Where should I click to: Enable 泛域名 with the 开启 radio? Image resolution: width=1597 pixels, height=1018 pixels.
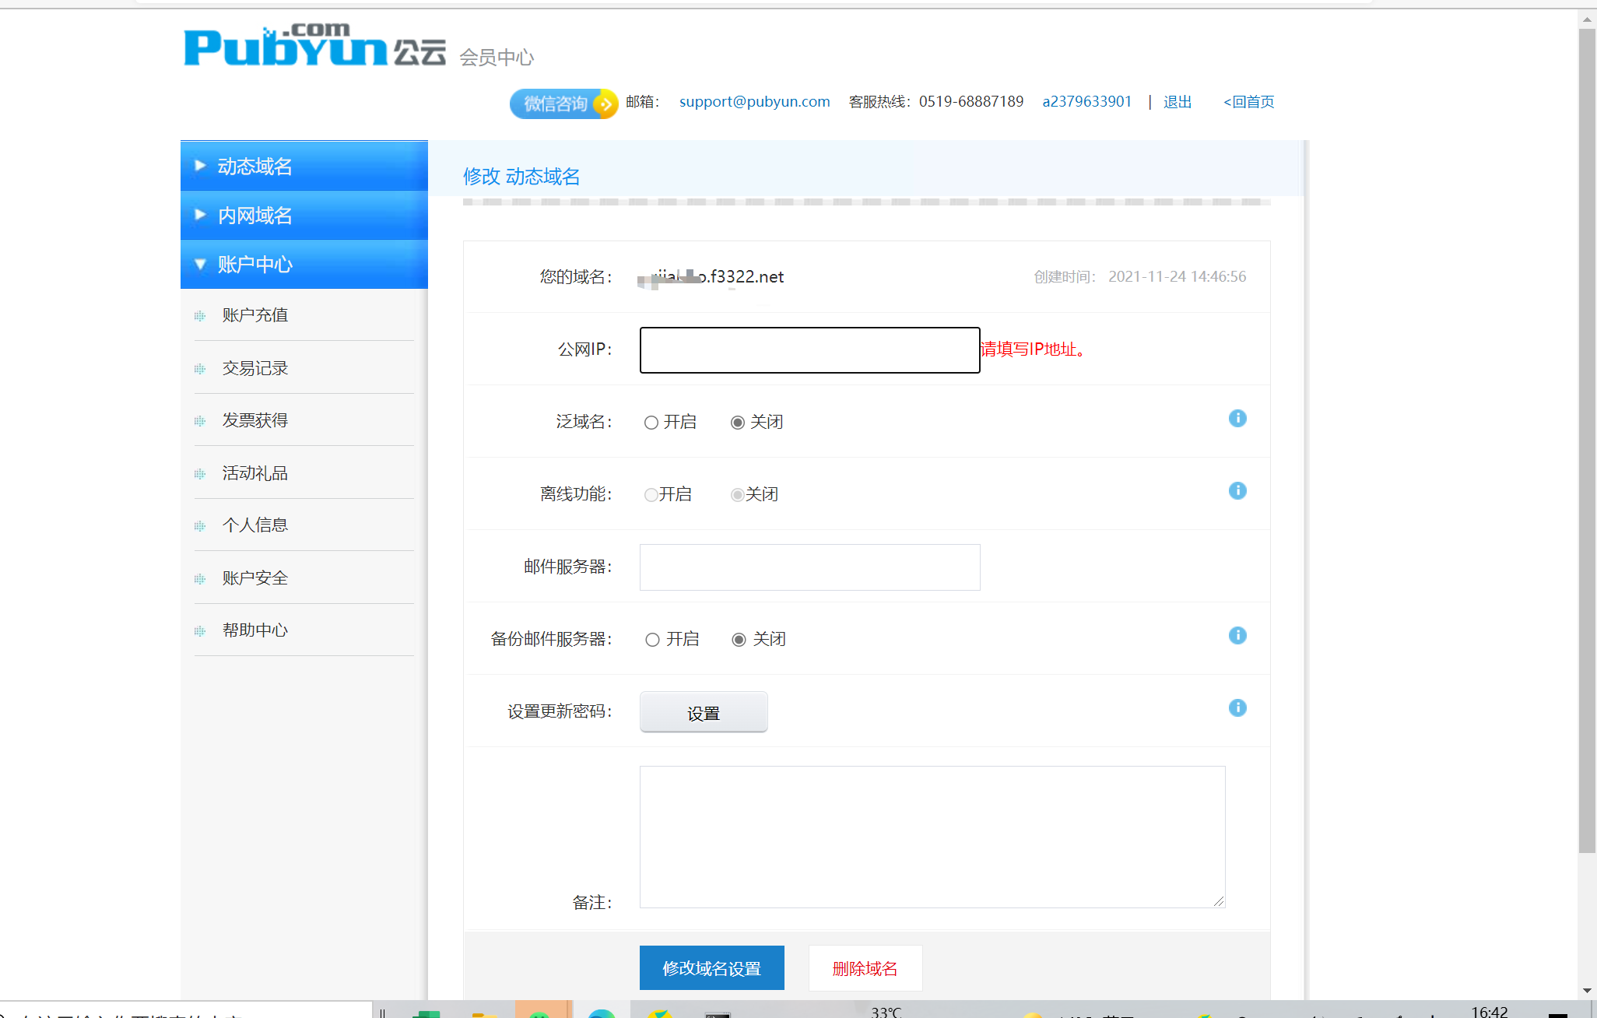tap(651, 423)
